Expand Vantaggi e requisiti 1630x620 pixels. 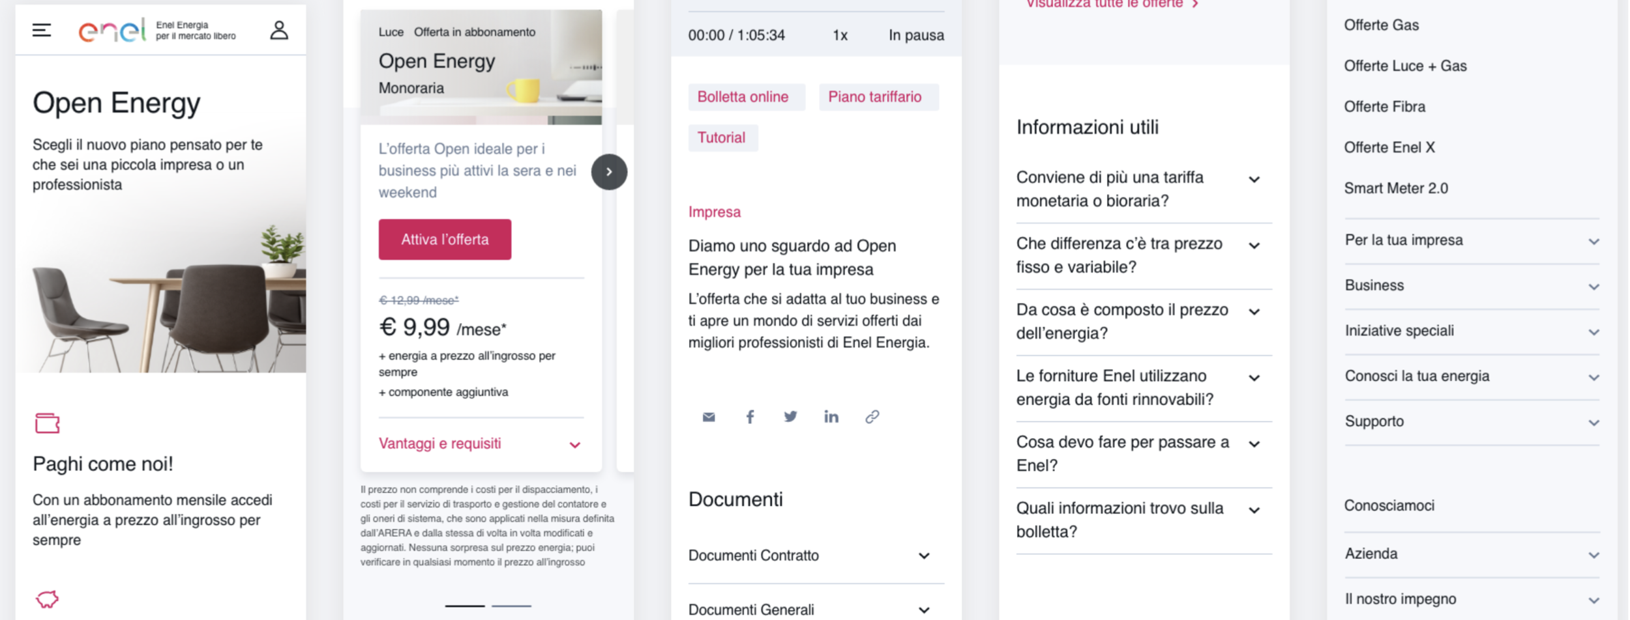click(481, 444)
